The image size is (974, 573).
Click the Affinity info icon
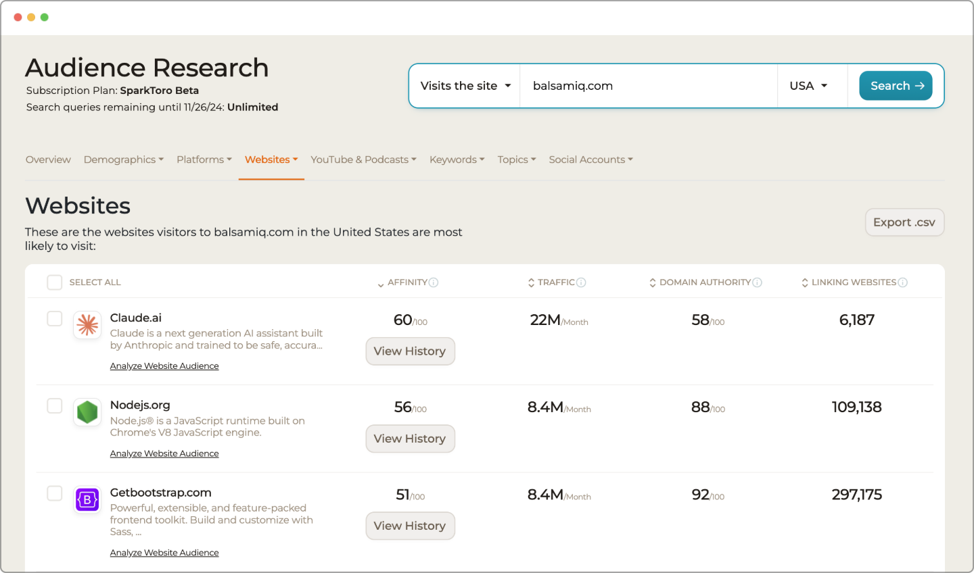[434, 282]
